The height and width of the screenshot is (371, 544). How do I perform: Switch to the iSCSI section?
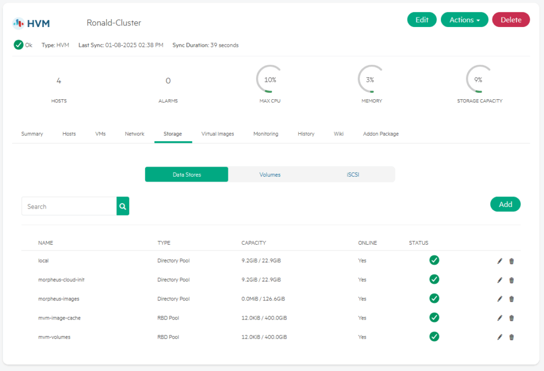(x=353, y=175)
